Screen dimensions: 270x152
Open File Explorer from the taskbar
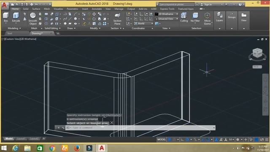pos(27,148)
